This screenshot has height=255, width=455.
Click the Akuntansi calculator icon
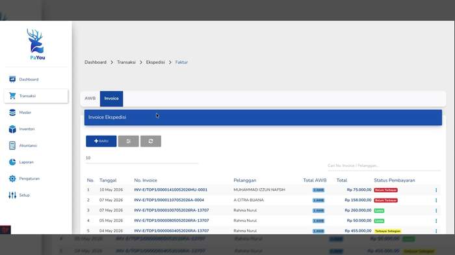12,145
